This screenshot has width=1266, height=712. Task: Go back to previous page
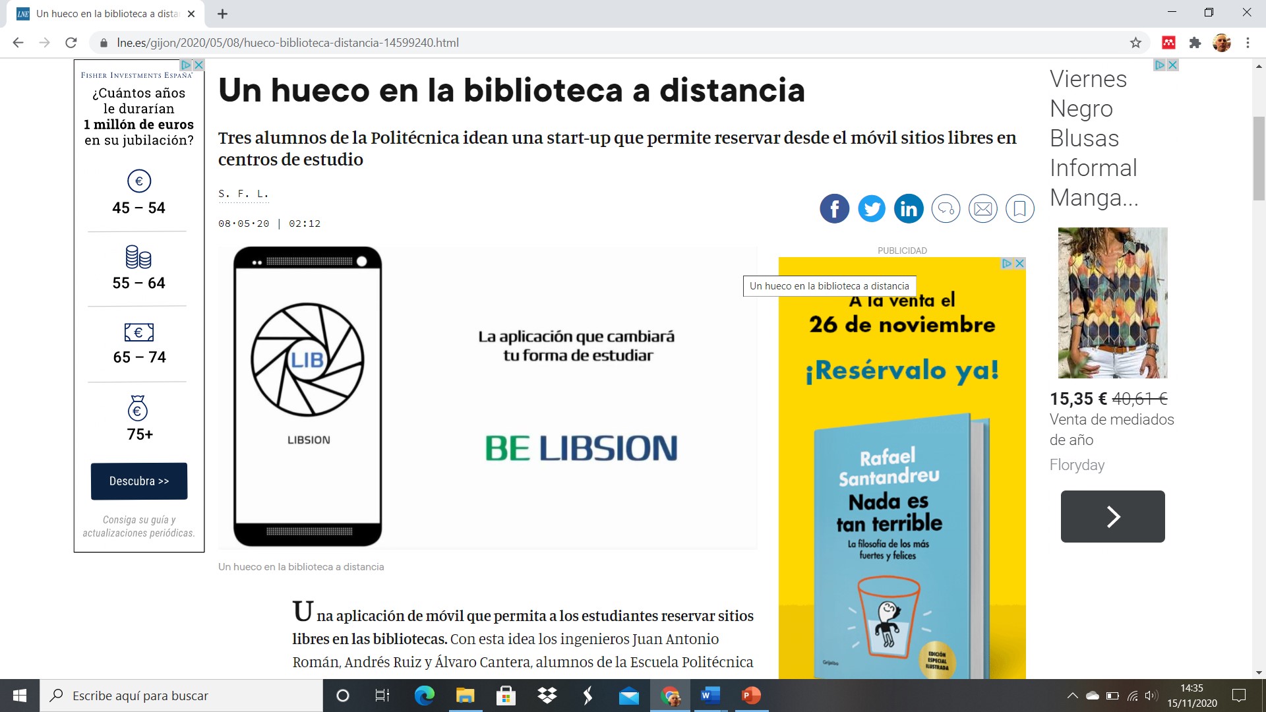18,43
